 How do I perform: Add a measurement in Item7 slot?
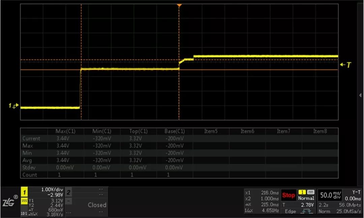tap(283, 131)
